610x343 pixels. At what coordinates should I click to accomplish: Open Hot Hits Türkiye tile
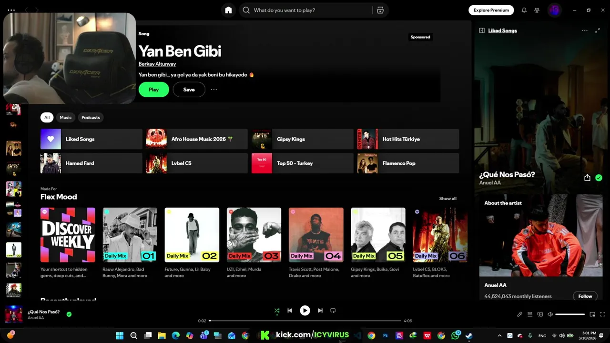pos(408,139)
